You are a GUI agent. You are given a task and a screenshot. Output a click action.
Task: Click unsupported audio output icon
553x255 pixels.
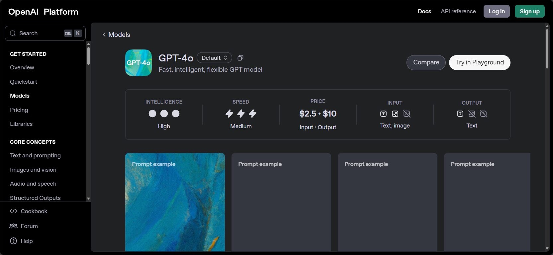tap(484, 114)
